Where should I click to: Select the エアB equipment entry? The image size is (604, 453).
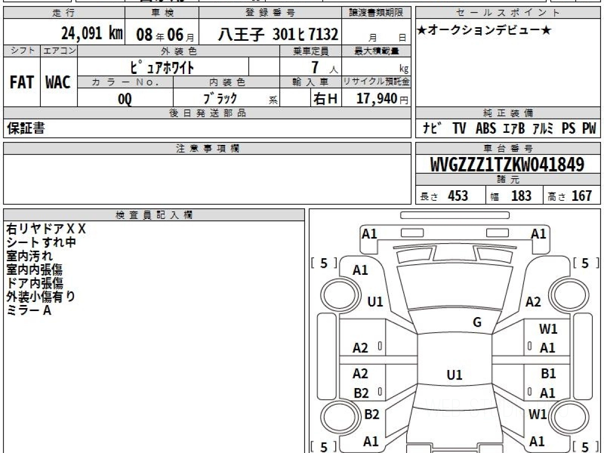point(513,128)
